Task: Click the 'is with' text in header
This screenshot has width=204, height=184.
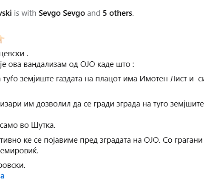Action: 25,13
